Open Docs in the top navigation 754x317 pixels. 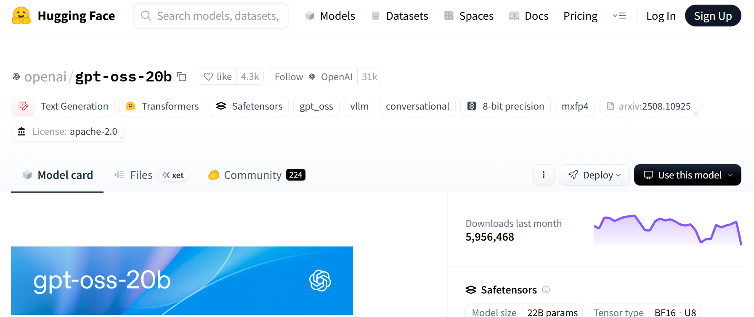tap(528, 16)
